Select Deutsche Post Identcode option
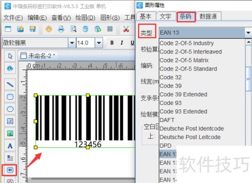252x183 pixels. point(192,129)
